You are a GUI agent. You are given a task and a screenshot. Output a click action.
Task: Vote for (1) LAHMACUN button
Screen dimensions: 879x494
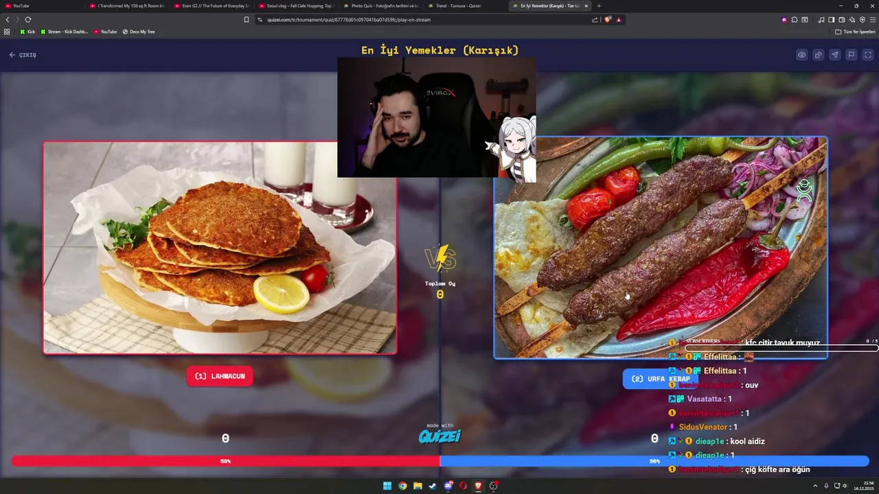coord(220,376)
